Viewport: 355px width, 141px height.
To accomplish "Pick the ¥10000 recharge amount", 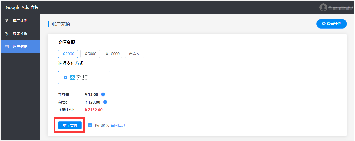I will (112, 54).
